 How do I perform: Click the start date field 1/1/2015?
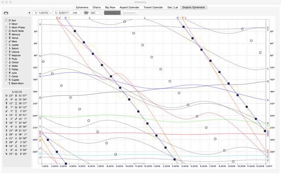[42, 13]
